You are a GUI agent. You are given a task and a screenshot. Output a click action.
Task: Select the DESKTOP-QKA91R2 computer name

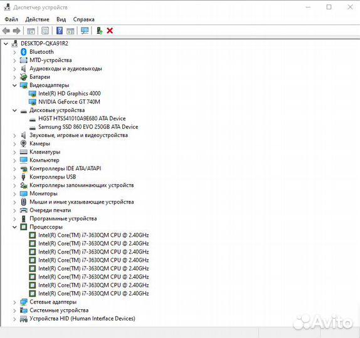point(45,43)
